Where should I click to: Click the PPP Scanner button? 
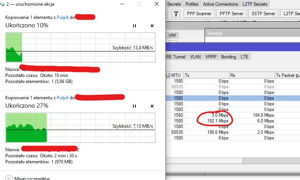point(199,14)
